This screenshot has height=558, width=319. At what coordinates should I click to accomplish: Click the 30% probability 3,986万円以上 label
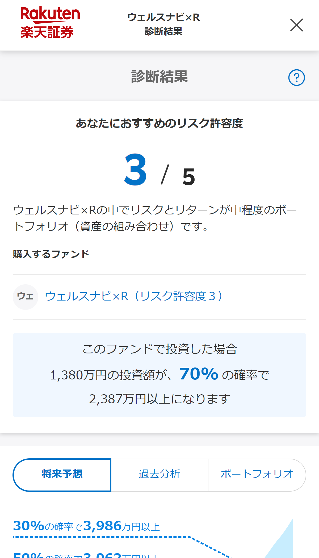pos(86,526)
